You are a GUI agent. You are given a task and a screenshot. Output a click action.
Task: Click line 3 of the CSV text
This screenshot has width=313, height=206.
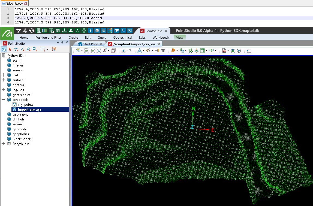pyautogui.click(x=58, y=18)
